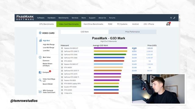Open the Android benchmarks tab
This screenshot has width=195, height=109.
[x=135, y=24]
